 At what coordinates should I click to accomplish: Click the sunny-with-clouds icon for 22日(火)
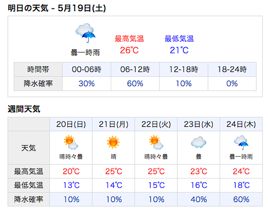click(x=156, y=143)
